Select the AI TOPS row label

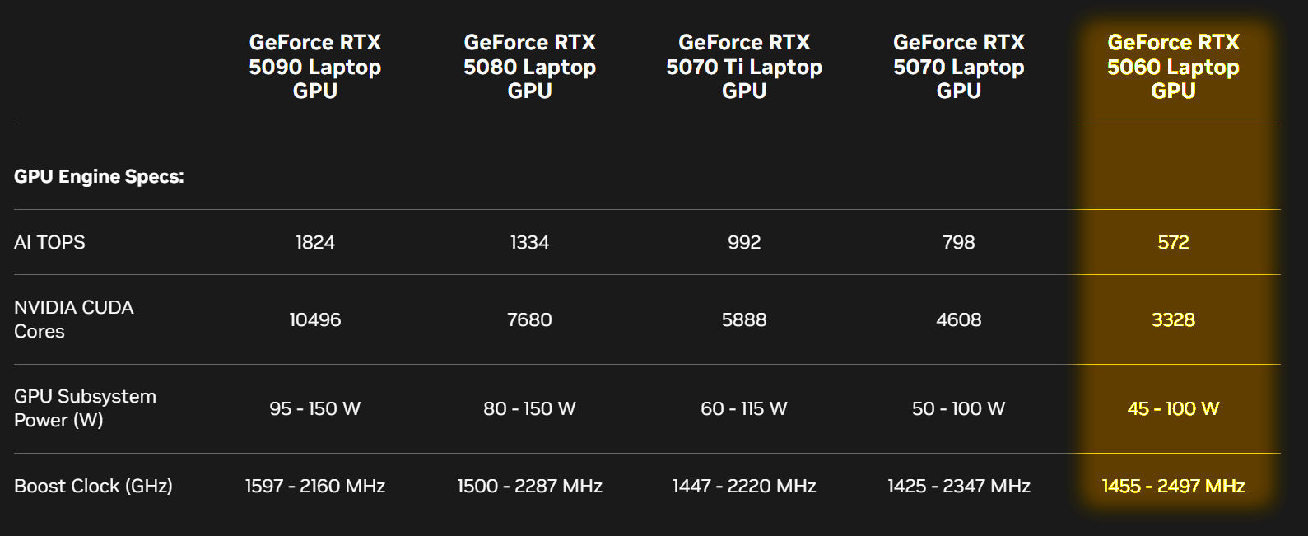tap(49, 242)
